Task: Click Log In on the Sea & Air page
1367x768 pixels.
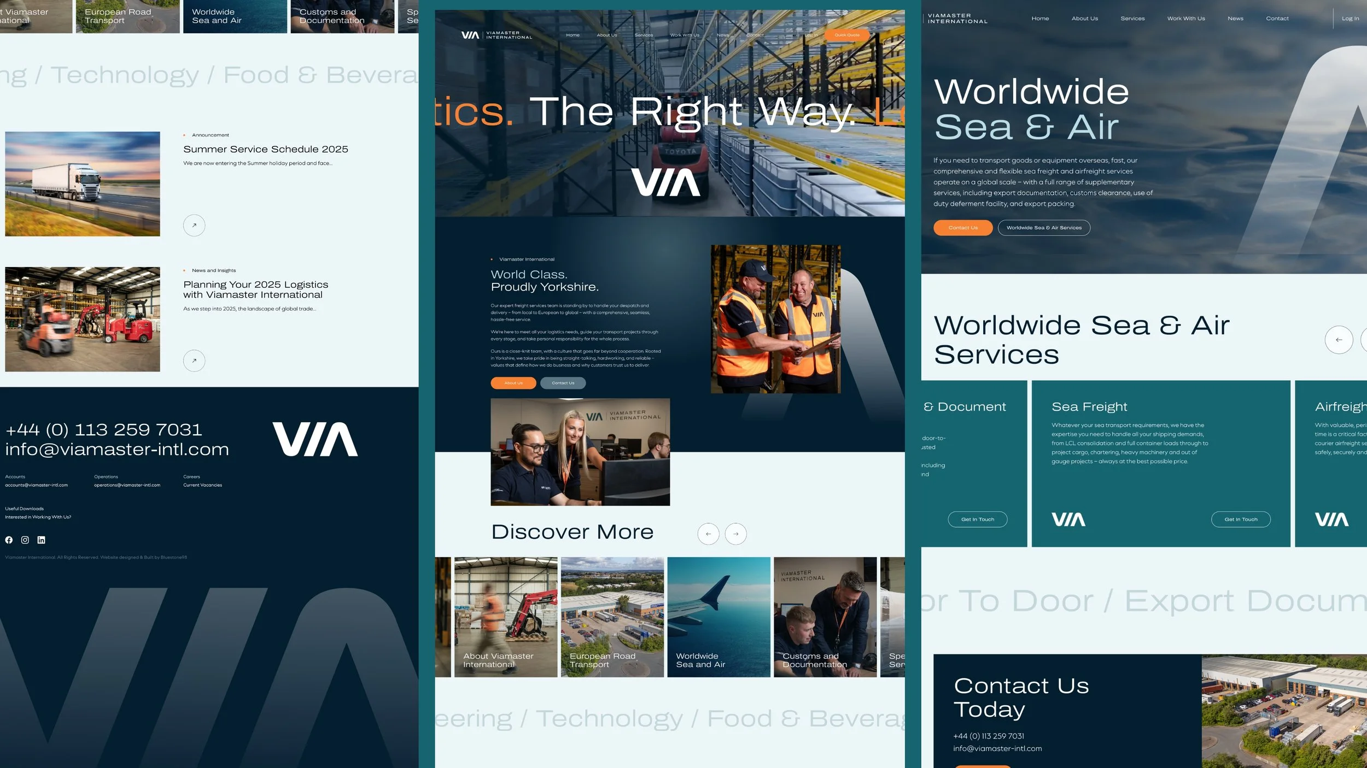Action: 1350,19
